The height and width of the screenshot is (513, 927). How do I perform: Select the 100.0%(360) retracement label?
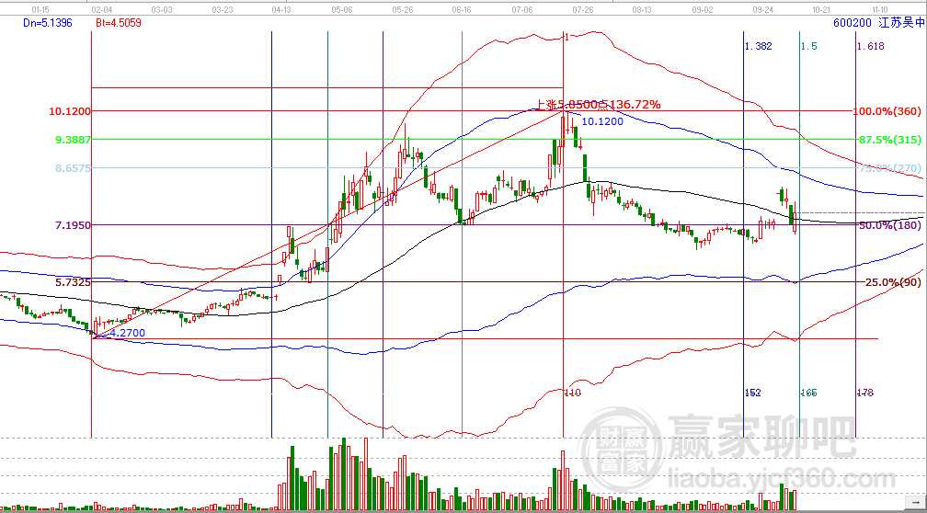(888, 111)
